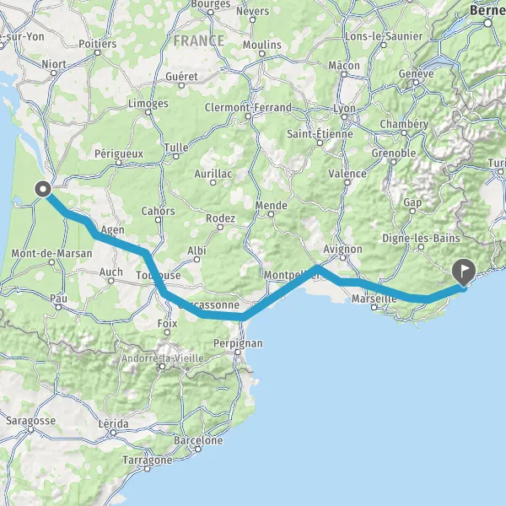
Task: Click the finish flag destination marker
Action: (464, 272)
